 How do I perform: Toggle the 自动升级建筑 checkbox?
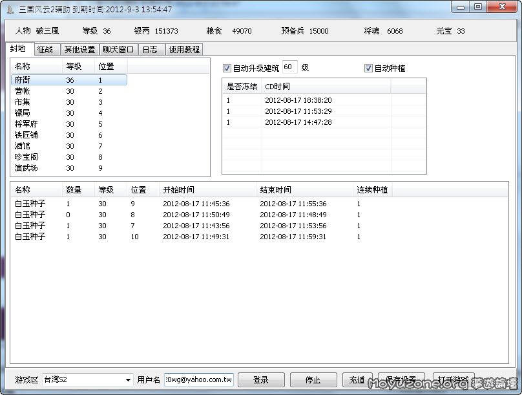pyautogui.click(x=227, y=68)
